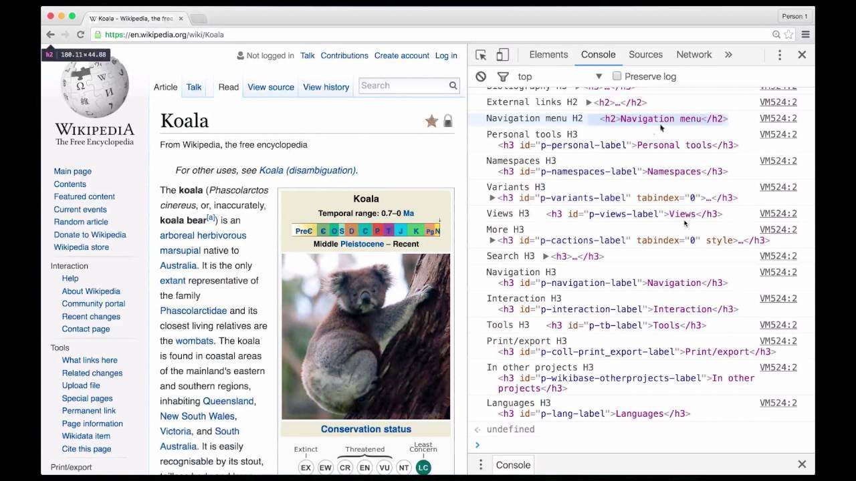Click the Log in link

coord(446,55)
